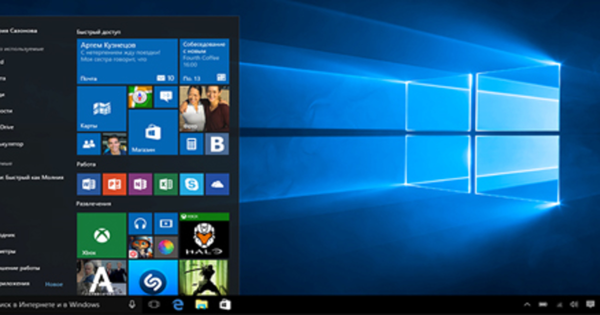Image resolution: width=600 pixels, height=315 pixels.
Task: Open the VK social network tile
Action: coord(217,144)
